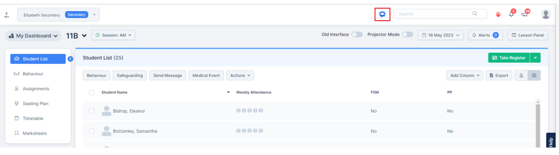This screenshot has width=559, height=155.
Task: Switch to the list view icon
Action: point(534,75)
